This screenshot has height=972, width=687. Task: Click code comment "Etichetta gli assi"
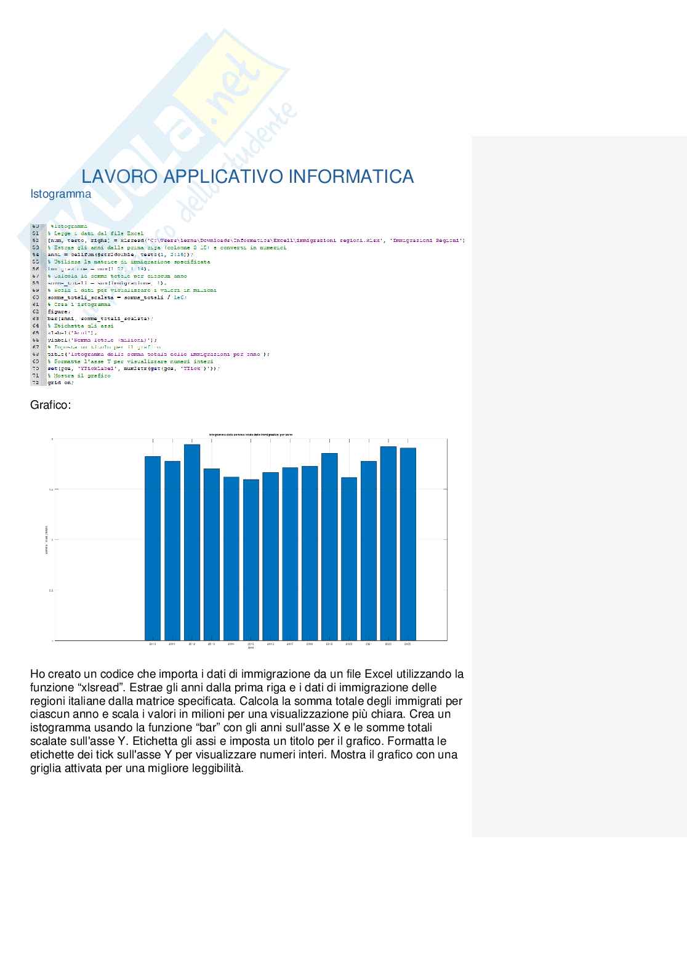coord(81,326)
